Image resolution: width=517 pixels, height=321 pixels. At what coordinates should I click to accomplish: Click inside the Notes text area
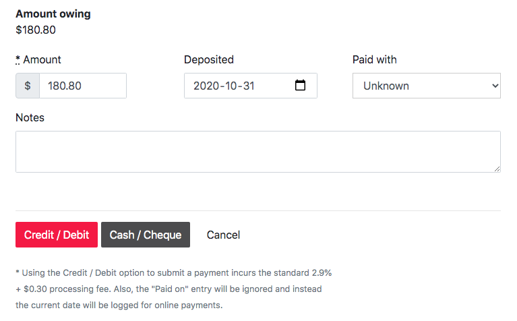click(x=258, y=152)
